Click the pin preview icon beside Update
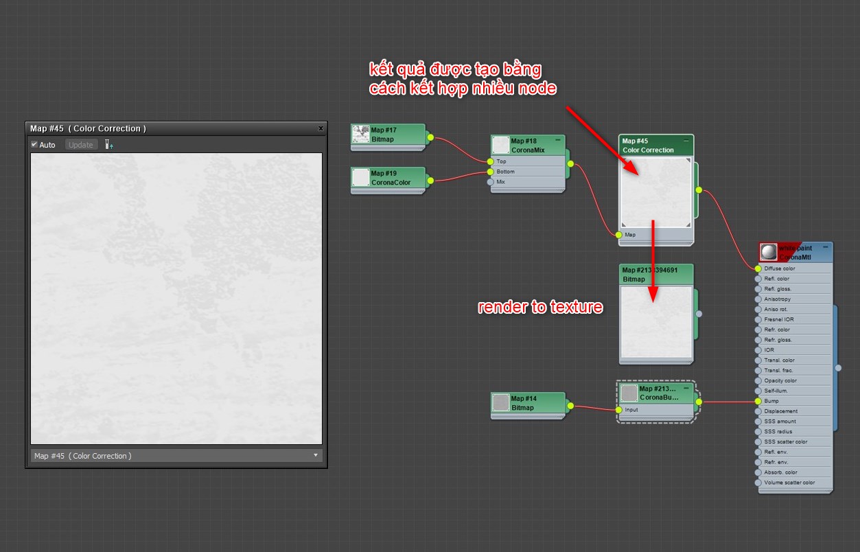860x552 pixels. click(108, 145)
